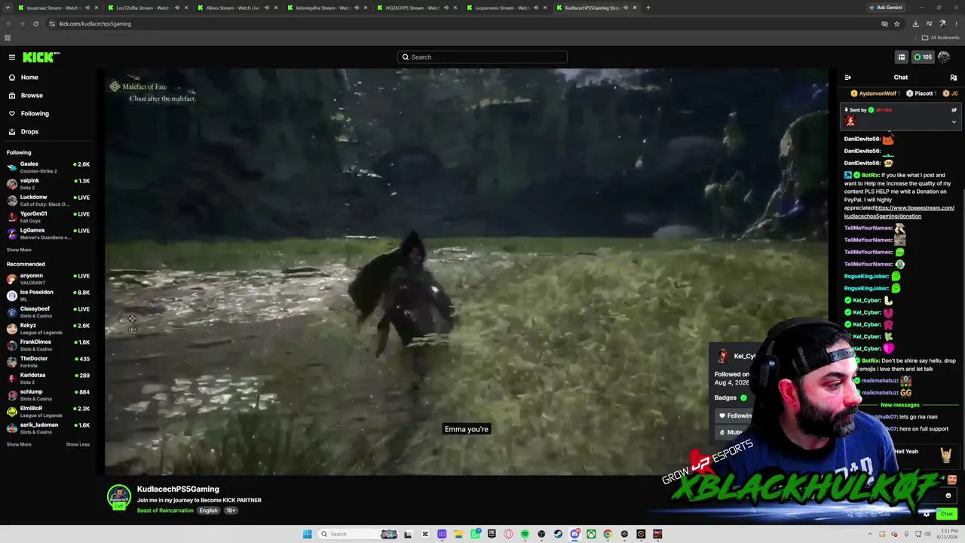Open Gaules channel in Following list
Screen dimensions: 965x543
click(x=48, y=167)
